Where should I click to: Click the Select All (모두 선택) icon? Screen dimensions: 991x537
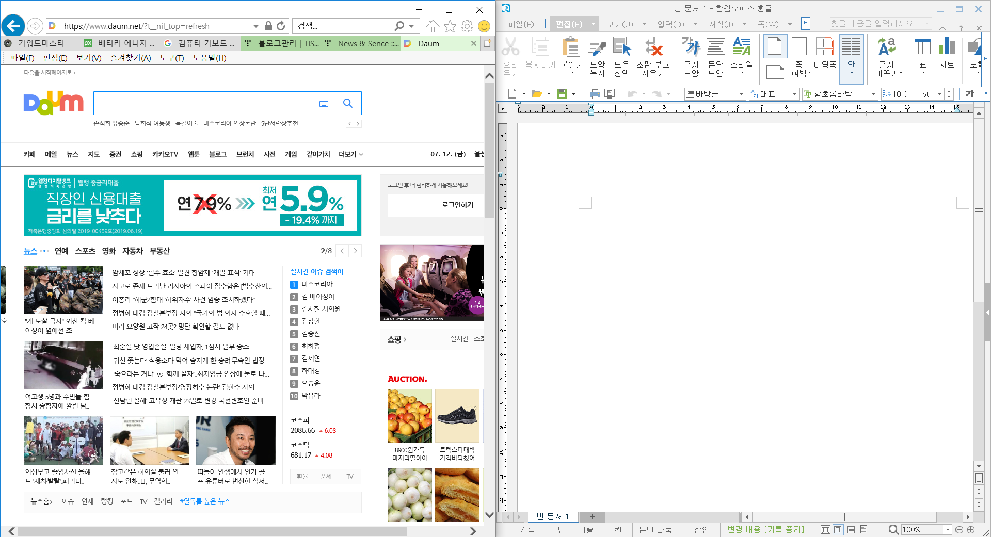click(621, 47)
